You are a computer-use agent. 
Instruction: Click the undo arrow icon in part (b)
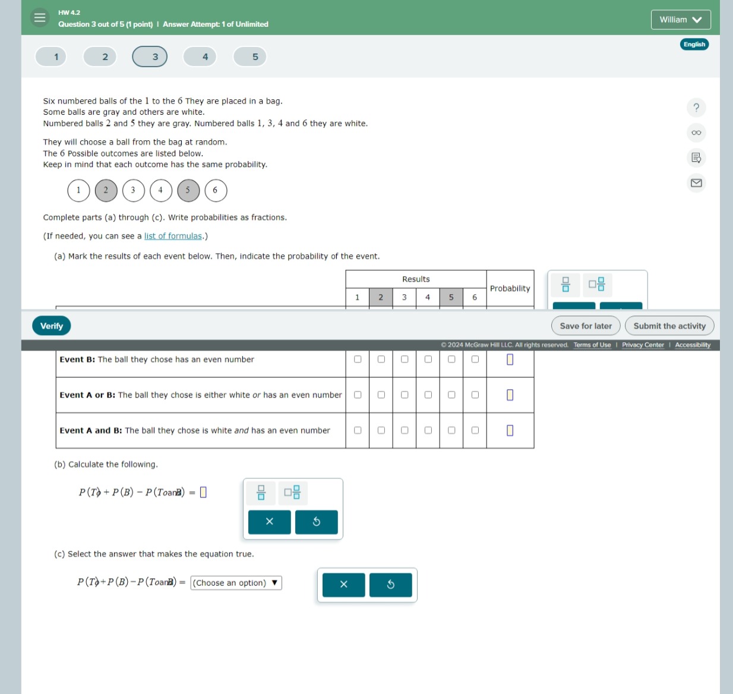click(317, 522)
